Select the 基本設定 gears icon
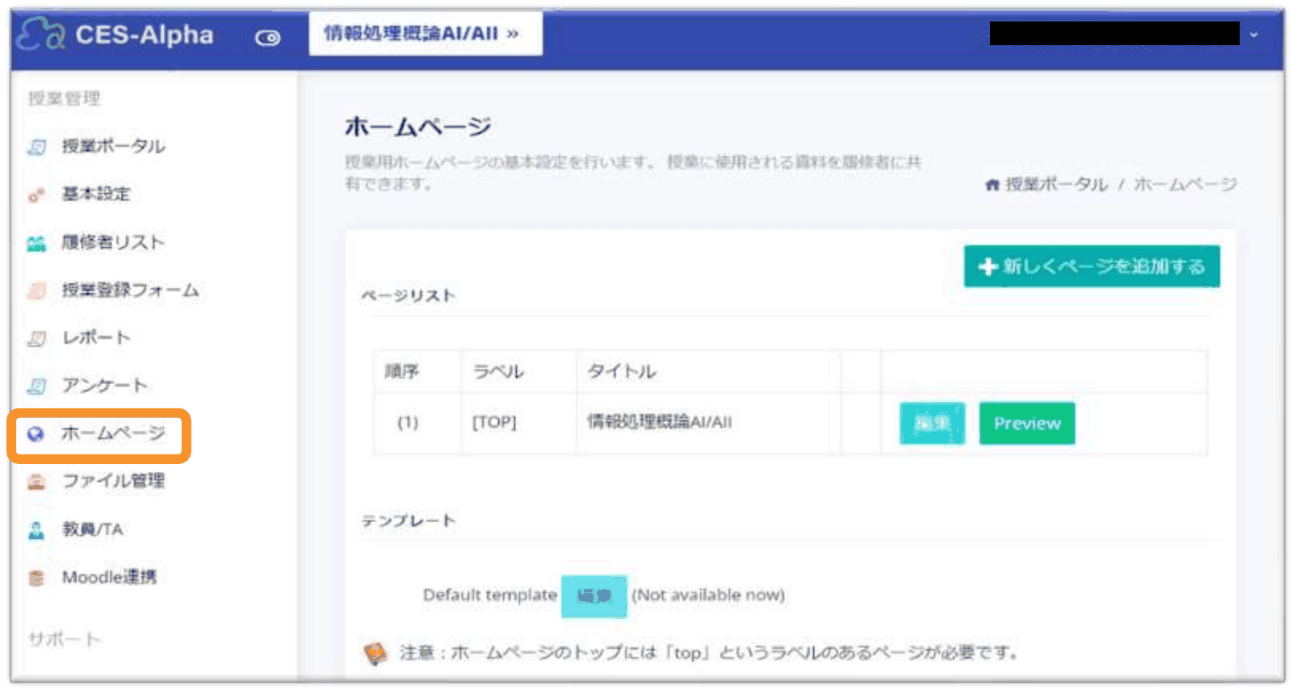The height and width of the screenshot is (690, 1292). tap(36, 194)
